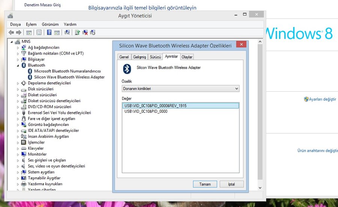
Task: Click the Ağ bağdaştırıcıları network icon
Action: click(24, 47)
